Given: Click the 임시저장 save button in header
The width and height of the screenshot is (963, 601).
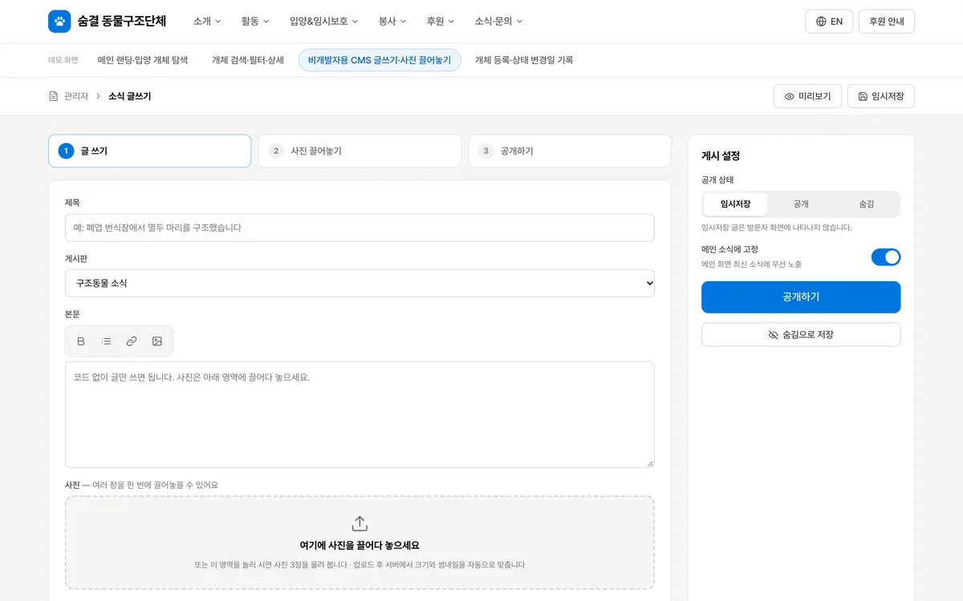Looking at the screenshot, I should [x=881, y=96].
